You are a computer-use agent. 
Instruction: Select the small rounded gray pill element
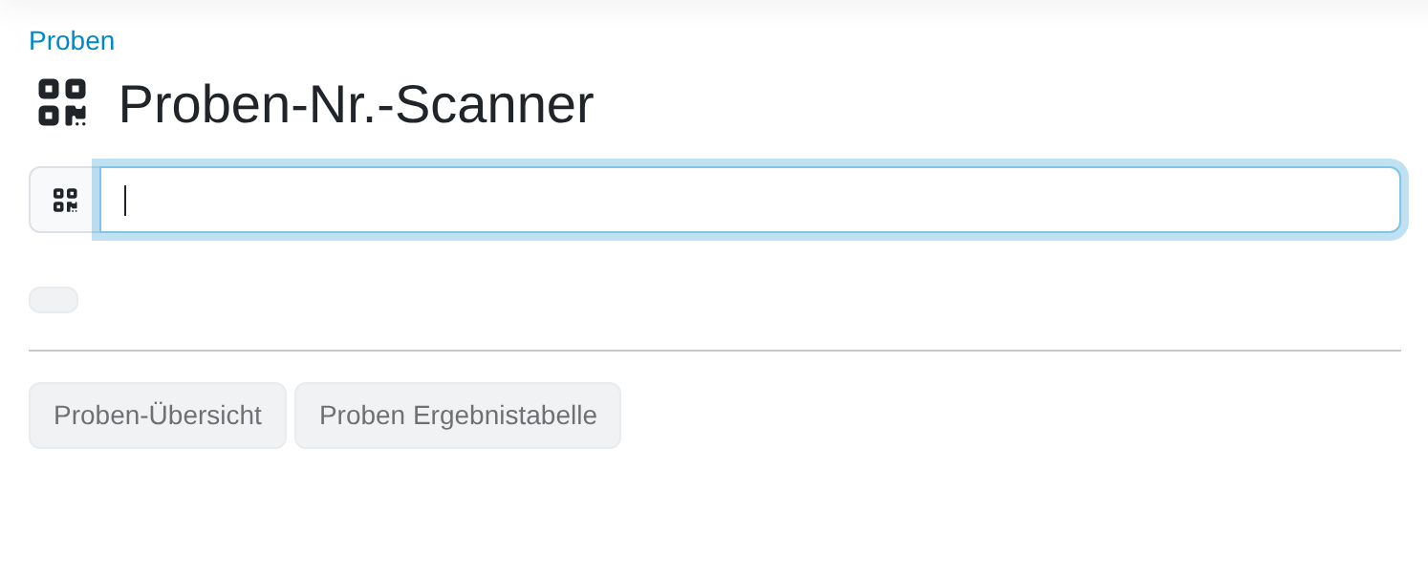point(54,300)
